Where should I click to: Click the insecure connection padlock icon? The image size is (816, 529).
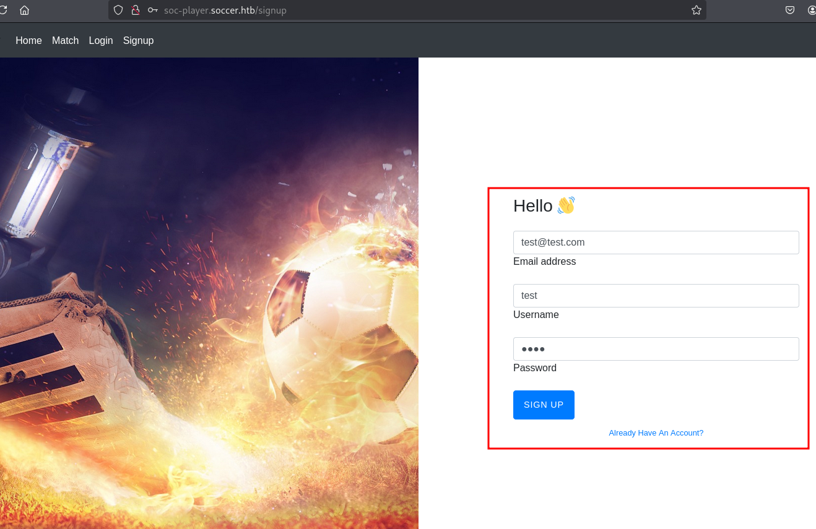click(136, 10)
